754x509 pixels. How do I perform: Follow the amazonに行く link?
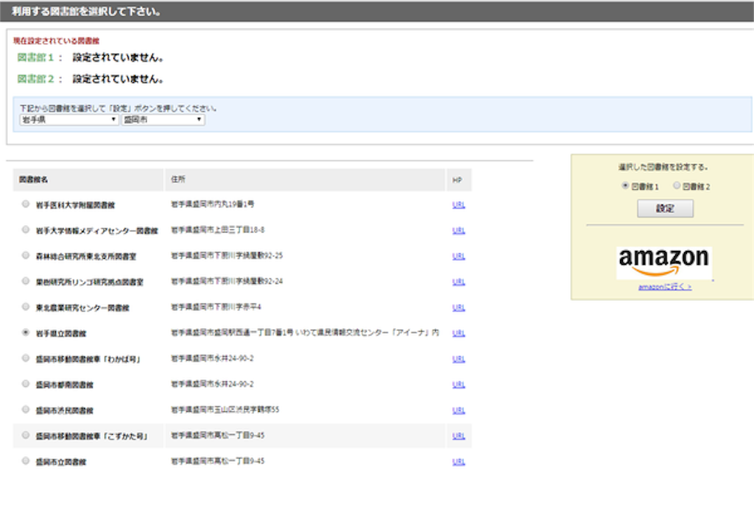point(665,287)
